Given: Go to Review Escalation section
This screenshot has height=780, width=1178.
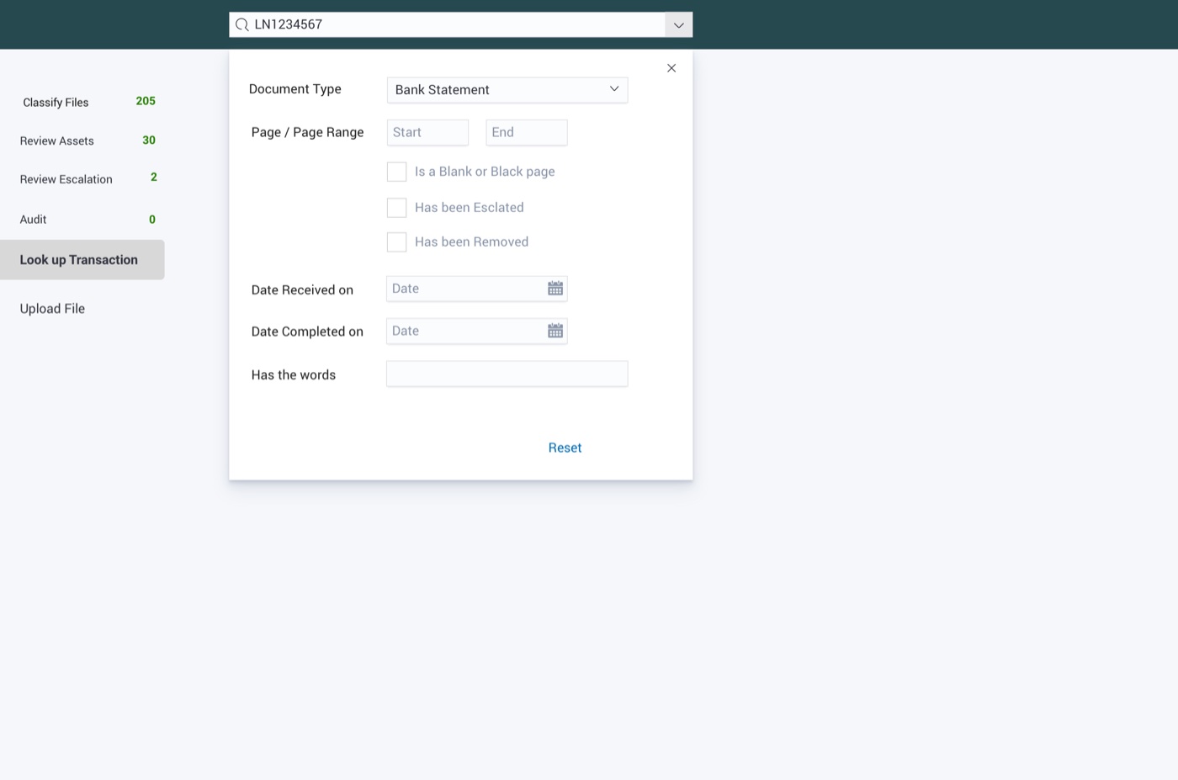Looking at the screenshot, I should tap(66, 179).
